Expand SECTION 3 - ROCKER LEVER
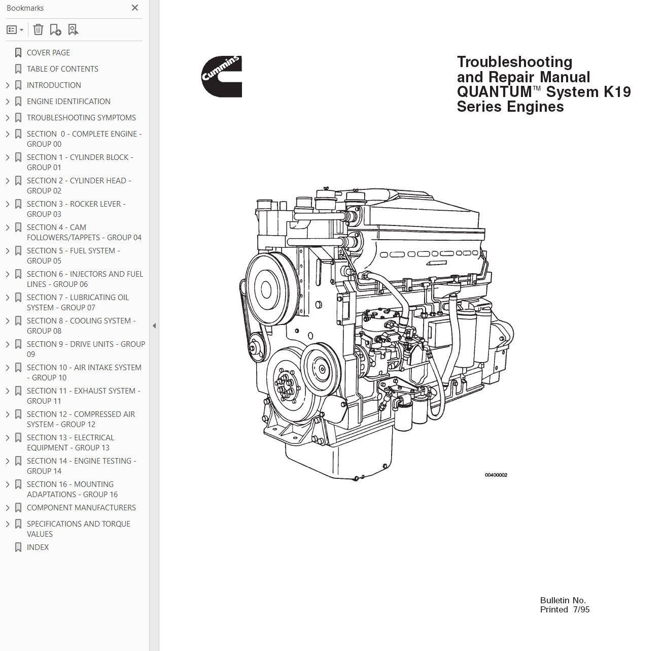 pos(8,204)
